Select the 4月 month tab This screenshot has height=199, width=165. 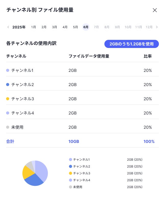pos(65,27)
